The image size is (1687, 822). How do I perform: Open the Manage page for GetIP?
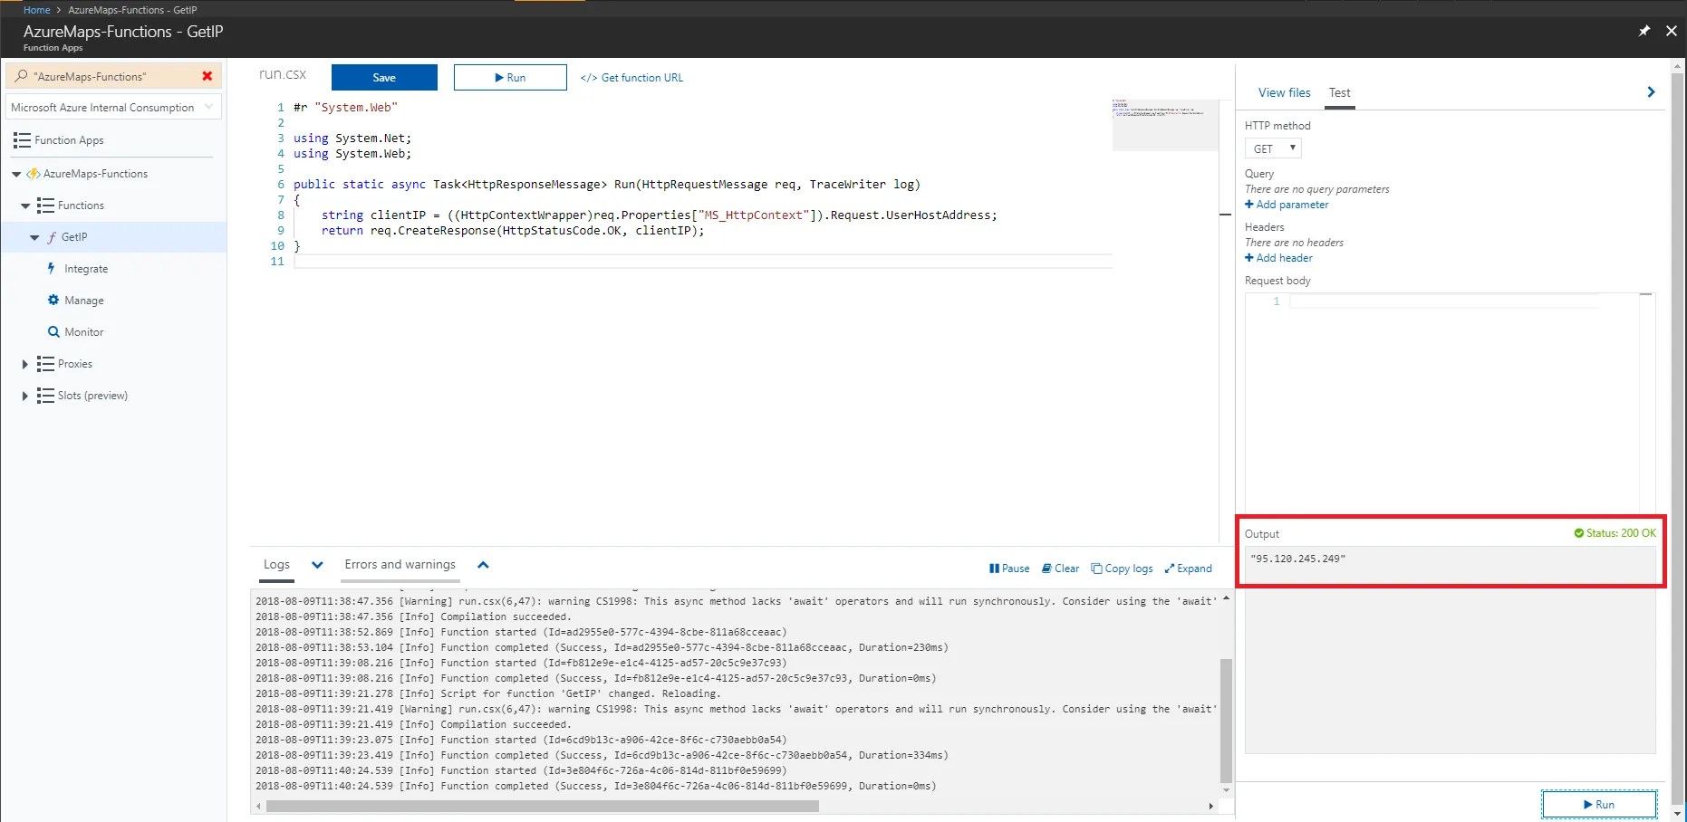point(84,301)
